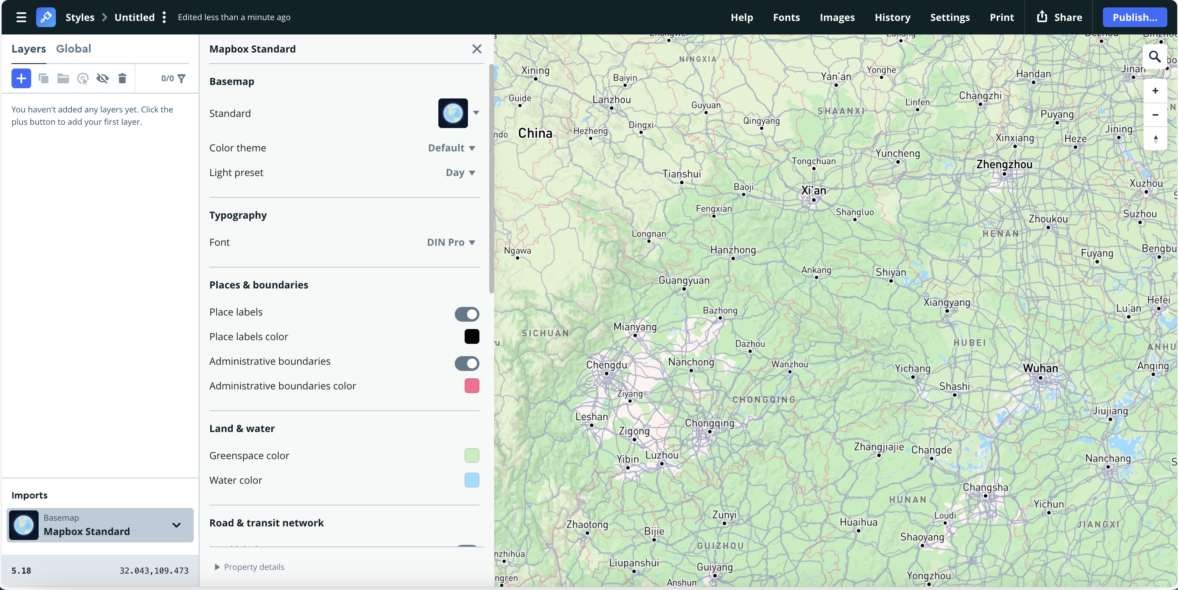
Task: Open the Font DIN Pro dropdown
Action: pos(451,242)
